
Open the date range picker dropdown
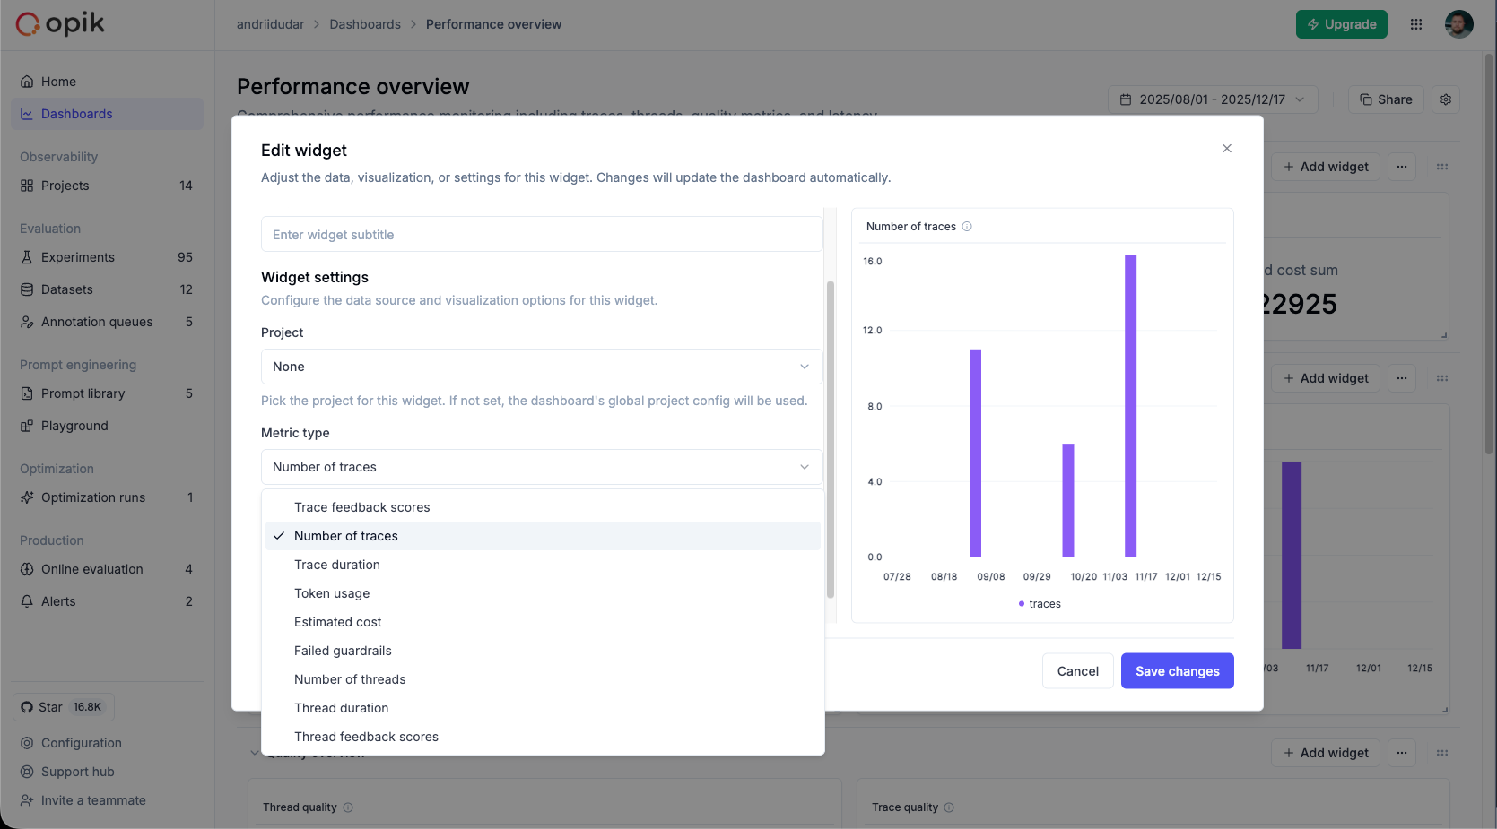1212,99
